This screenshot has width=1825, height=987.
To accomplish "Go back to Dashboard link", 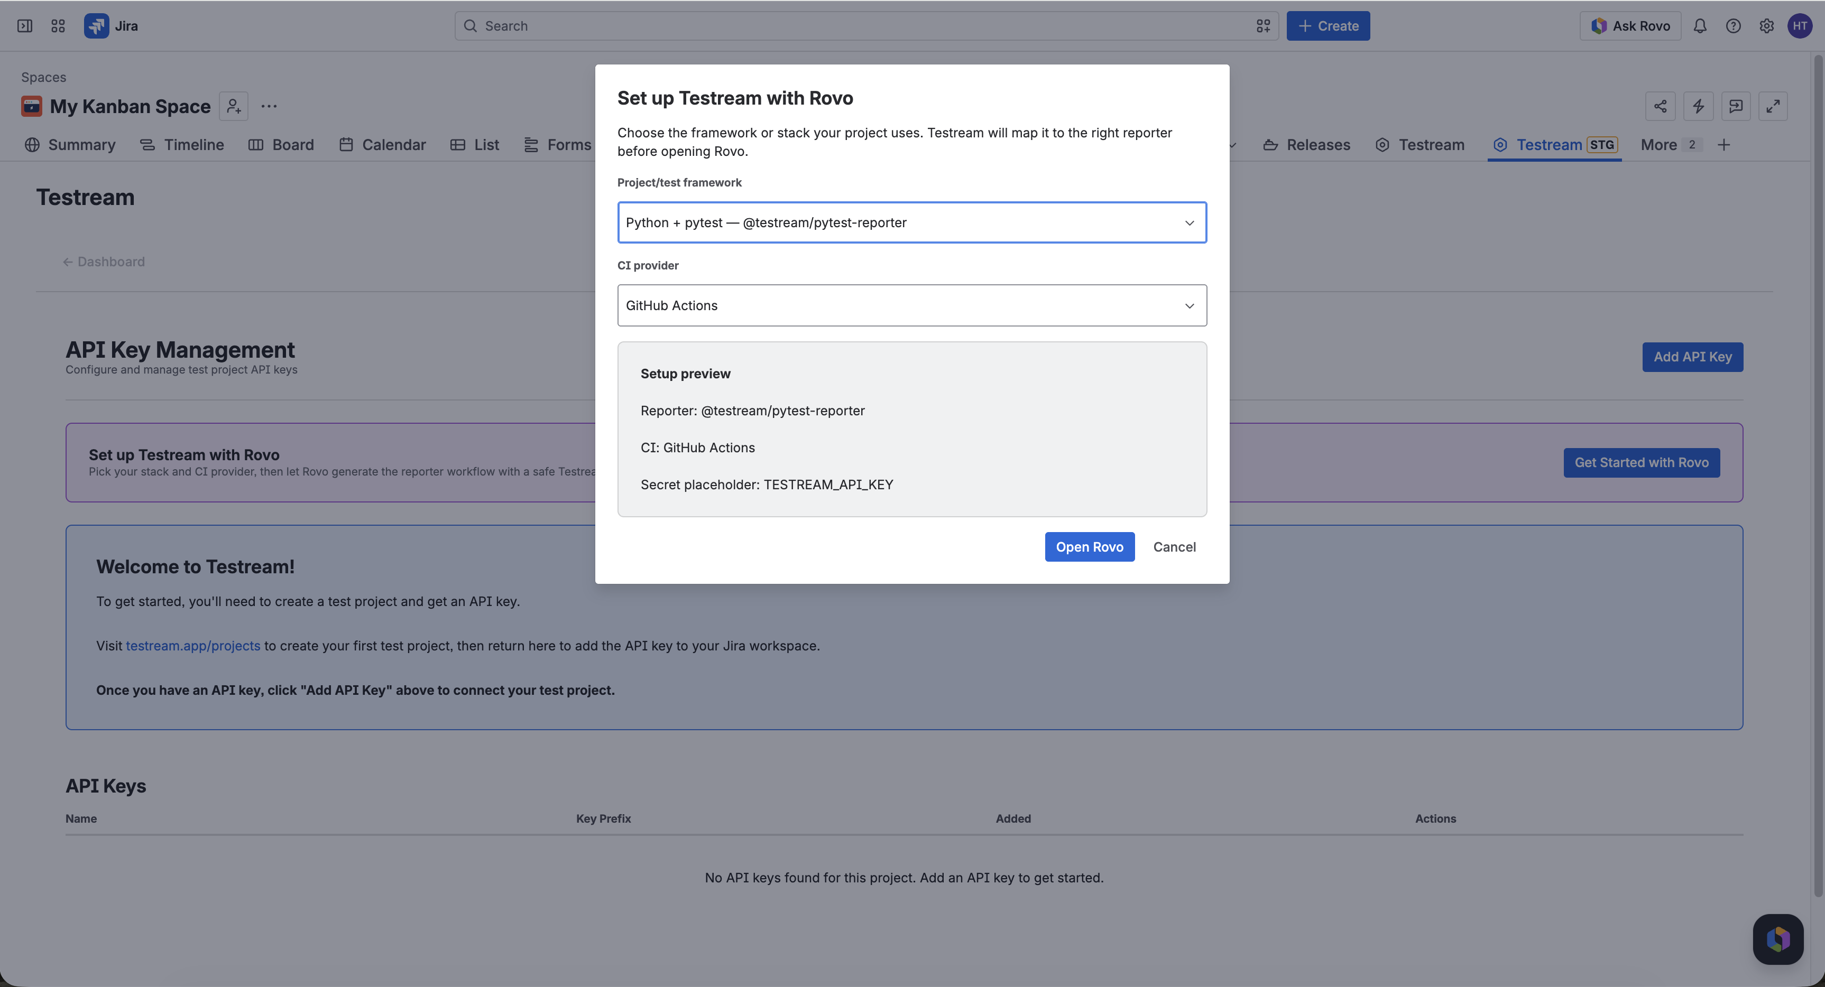I will (104, 262).
